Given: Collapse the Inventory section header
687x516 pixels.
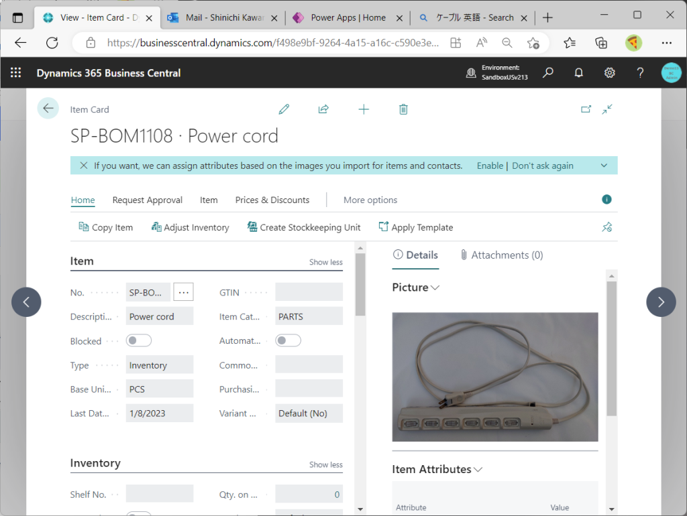Looking at the screenshot, I should (95, 463).
